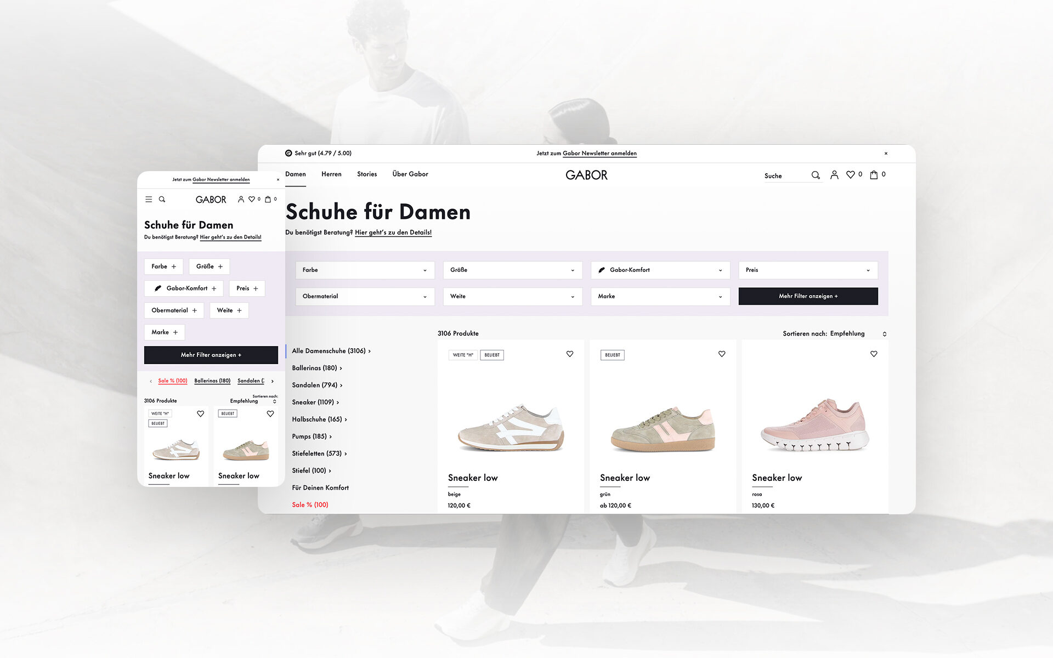Image resolution: width=1053 pixels, height=658 pixels.
Task: Click the mobile search magnifier icon
Action: [162, 199]
